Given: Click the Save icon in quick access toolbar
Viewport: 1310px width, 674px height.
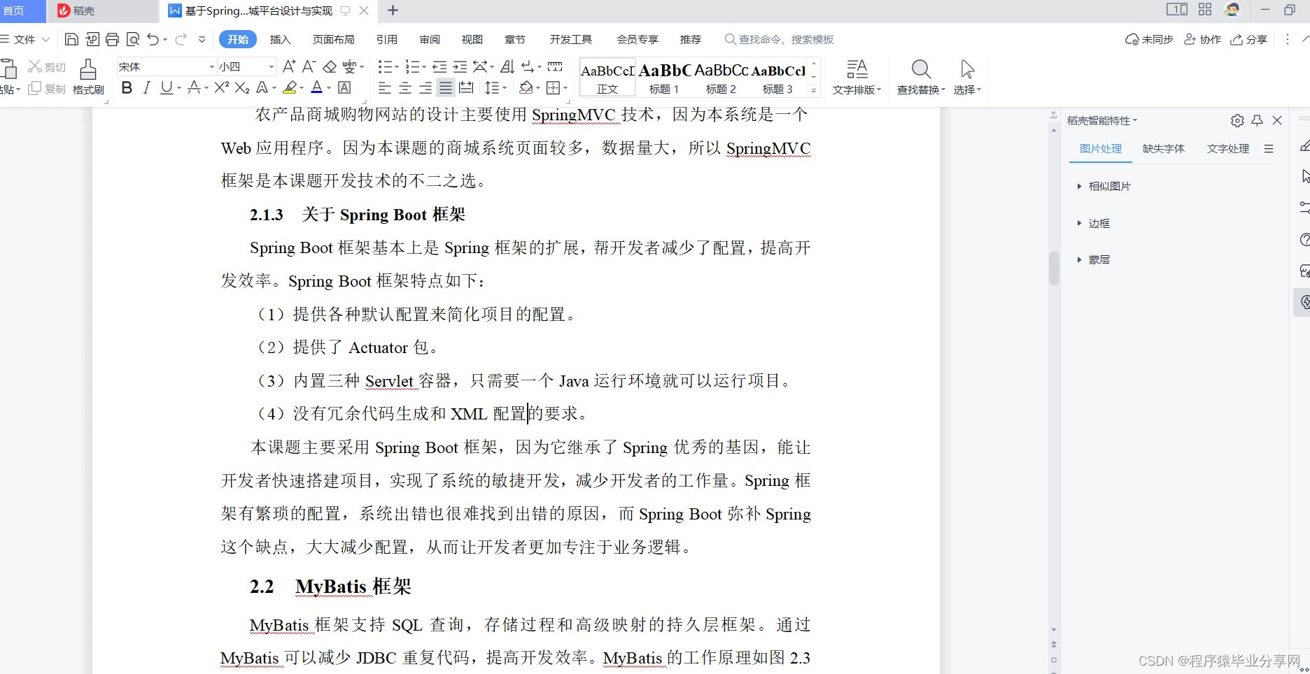Looking at the screenshot, I should 71,39.
